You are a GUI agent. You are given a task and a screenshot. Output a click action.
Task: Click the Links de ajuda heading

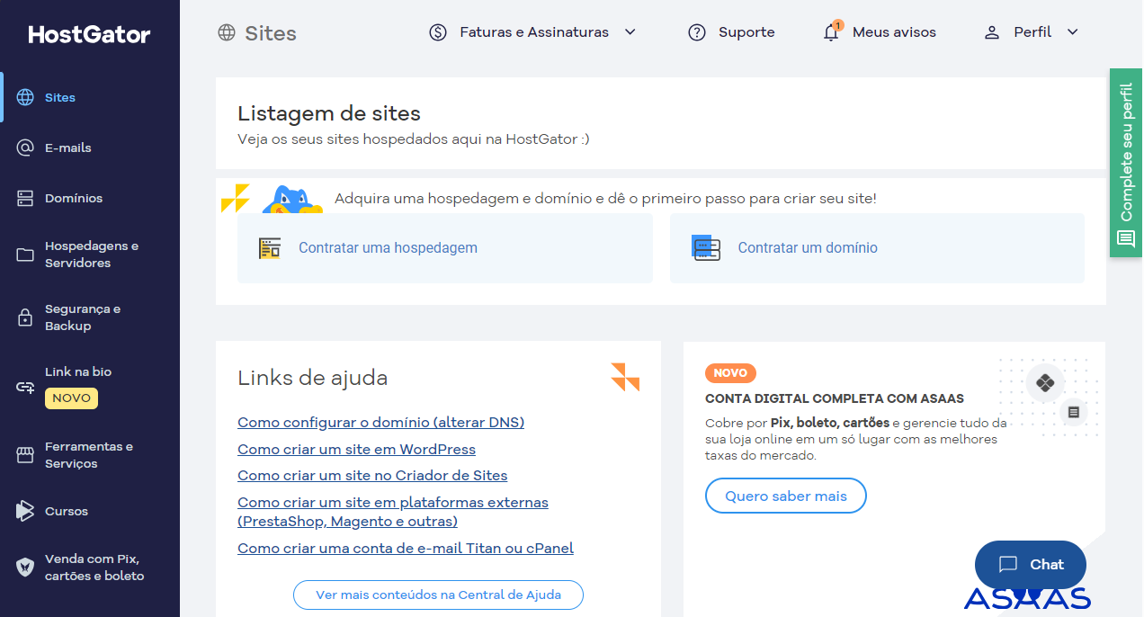[x=312, y=378]
